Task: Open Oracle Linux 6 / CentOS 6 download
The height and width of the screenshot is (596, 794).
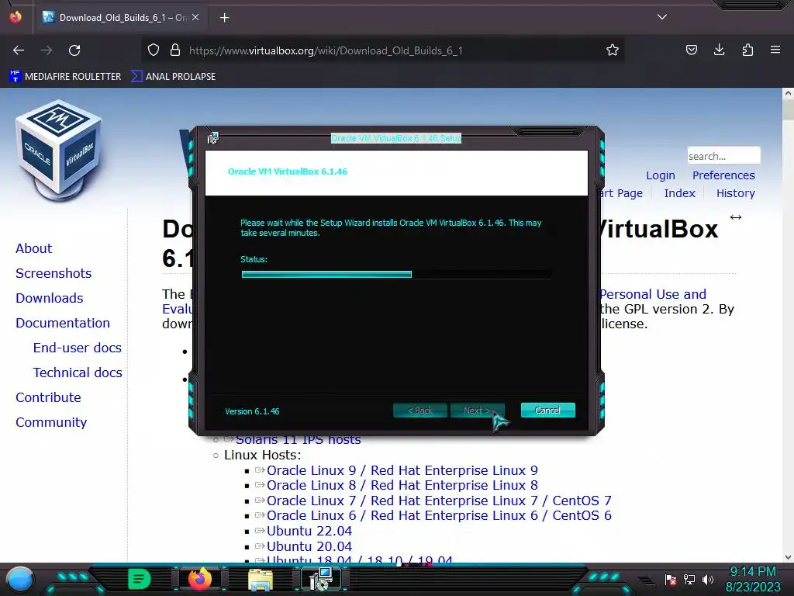Action: [439, 515]
